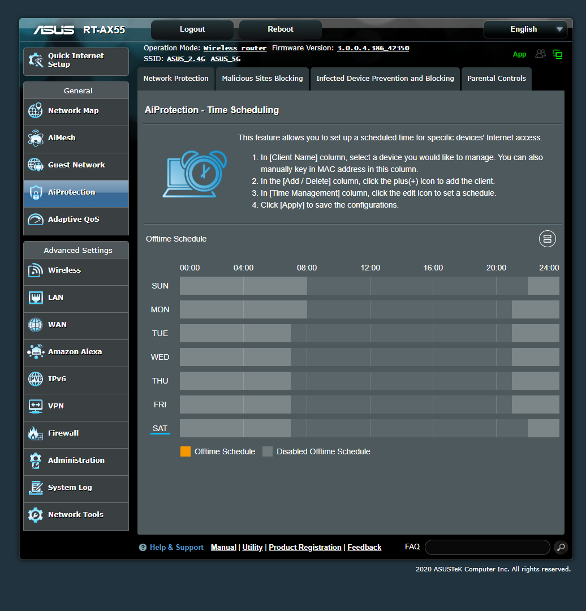Click the AiMesh sidebar icon
The height and width of the screenshot is (611, 586).
[x=36, y=138]
